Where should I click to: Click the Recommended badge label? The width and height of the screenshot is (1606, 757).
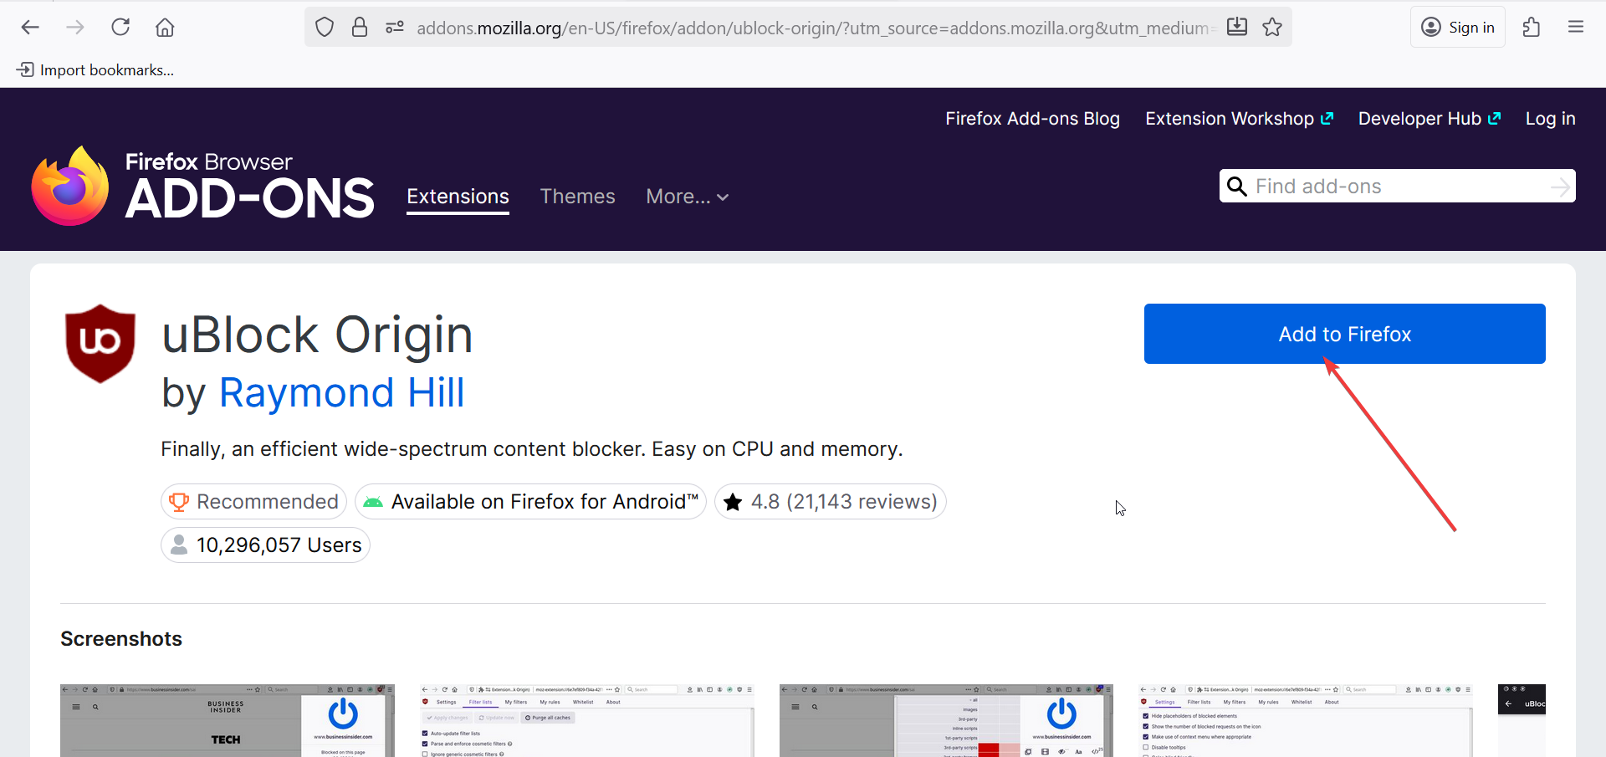click(253, 502)
